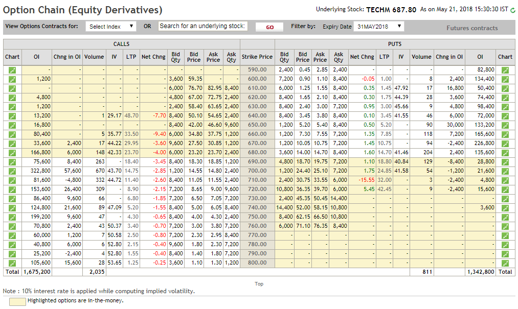This screenshot has height=309, width=518.
Task: Open calls chart icon for strike 620.00
Action: tap(12, 98)
